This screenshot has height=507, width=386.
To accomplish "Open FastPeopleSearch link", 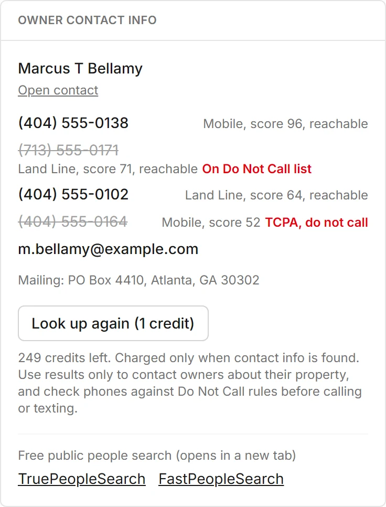I will coord(221,479).
